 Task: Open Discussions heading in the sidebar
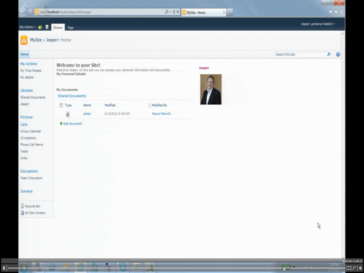point(29,171)
